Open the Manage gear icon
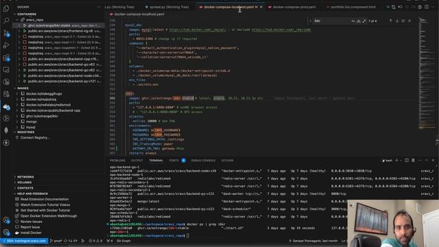Viewport: 439px width, 247px height. pos(6,232)
